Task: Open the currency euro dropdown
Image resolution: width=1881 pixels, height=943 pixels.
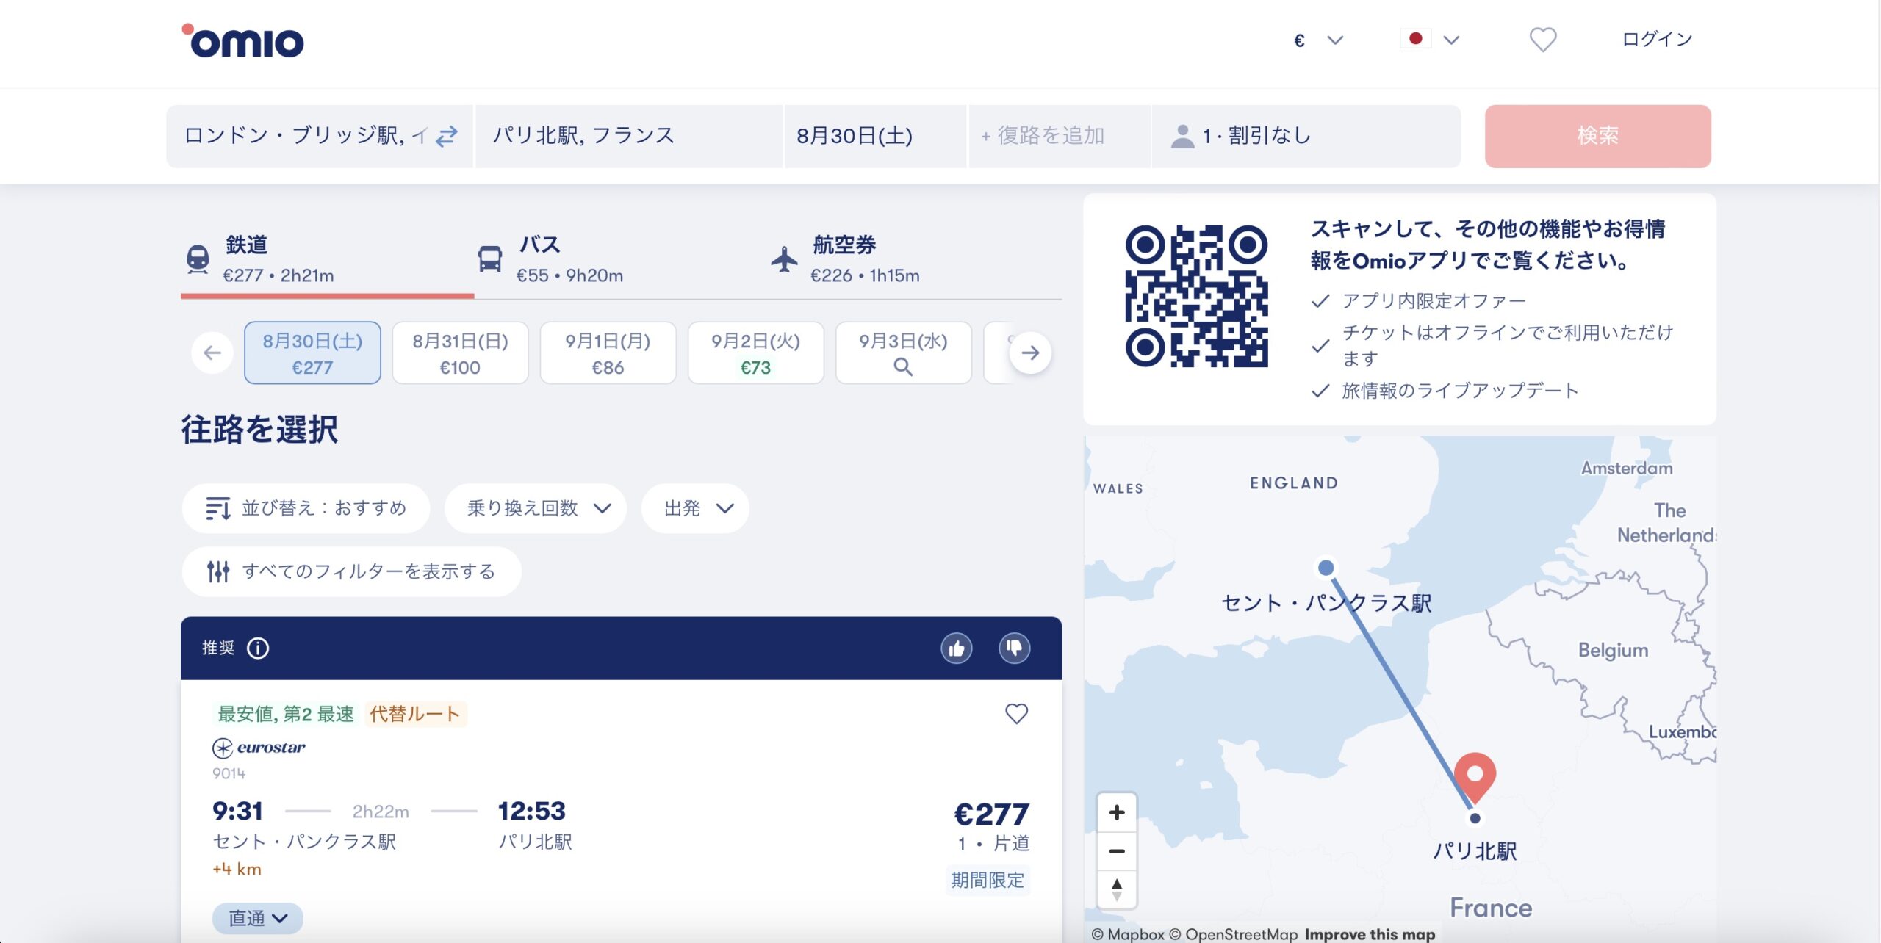Action: click(1318, 40)
